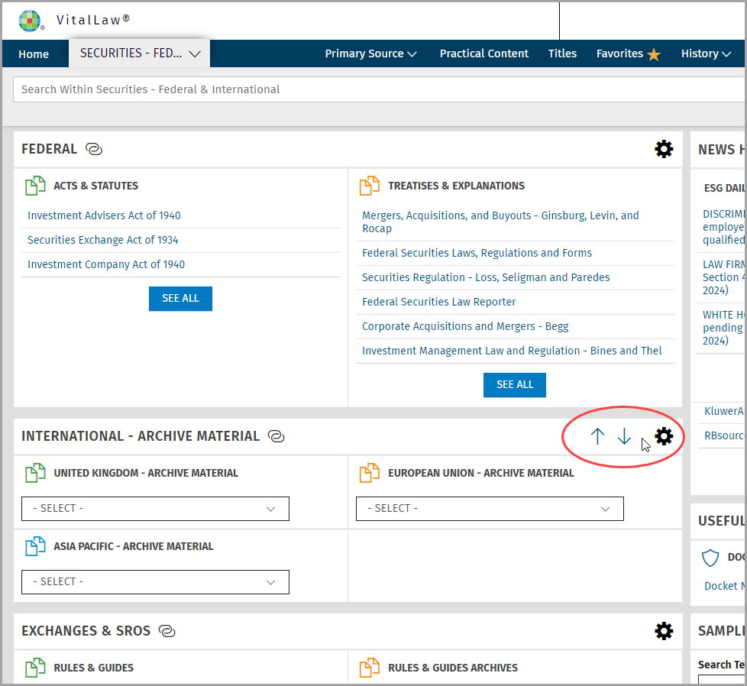This screenshot has width=747, height=686.
Task: Go to the Home tab
Action: pos(34,54)
